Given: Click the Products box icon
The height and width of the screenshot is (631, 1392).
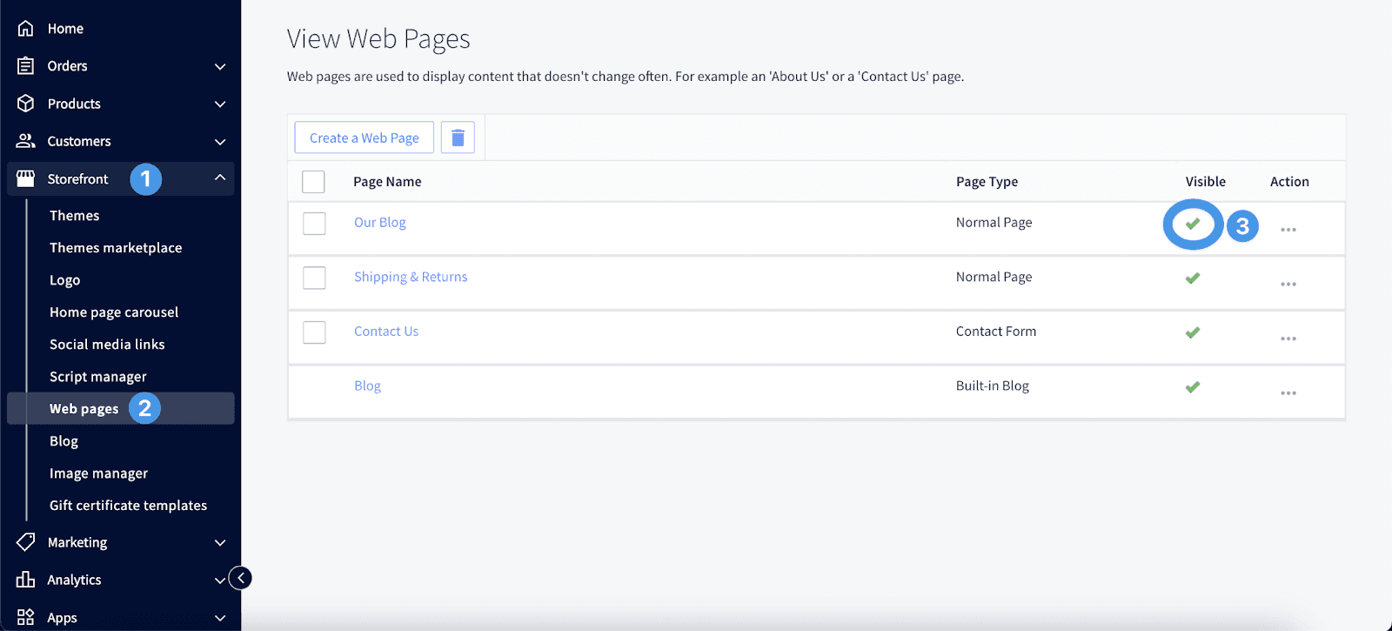Looking at the screenshot, I should coord(26,103).
